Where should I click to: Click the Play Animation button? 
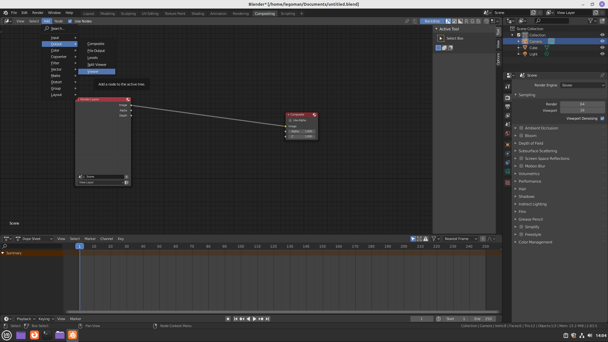(254, 319)
